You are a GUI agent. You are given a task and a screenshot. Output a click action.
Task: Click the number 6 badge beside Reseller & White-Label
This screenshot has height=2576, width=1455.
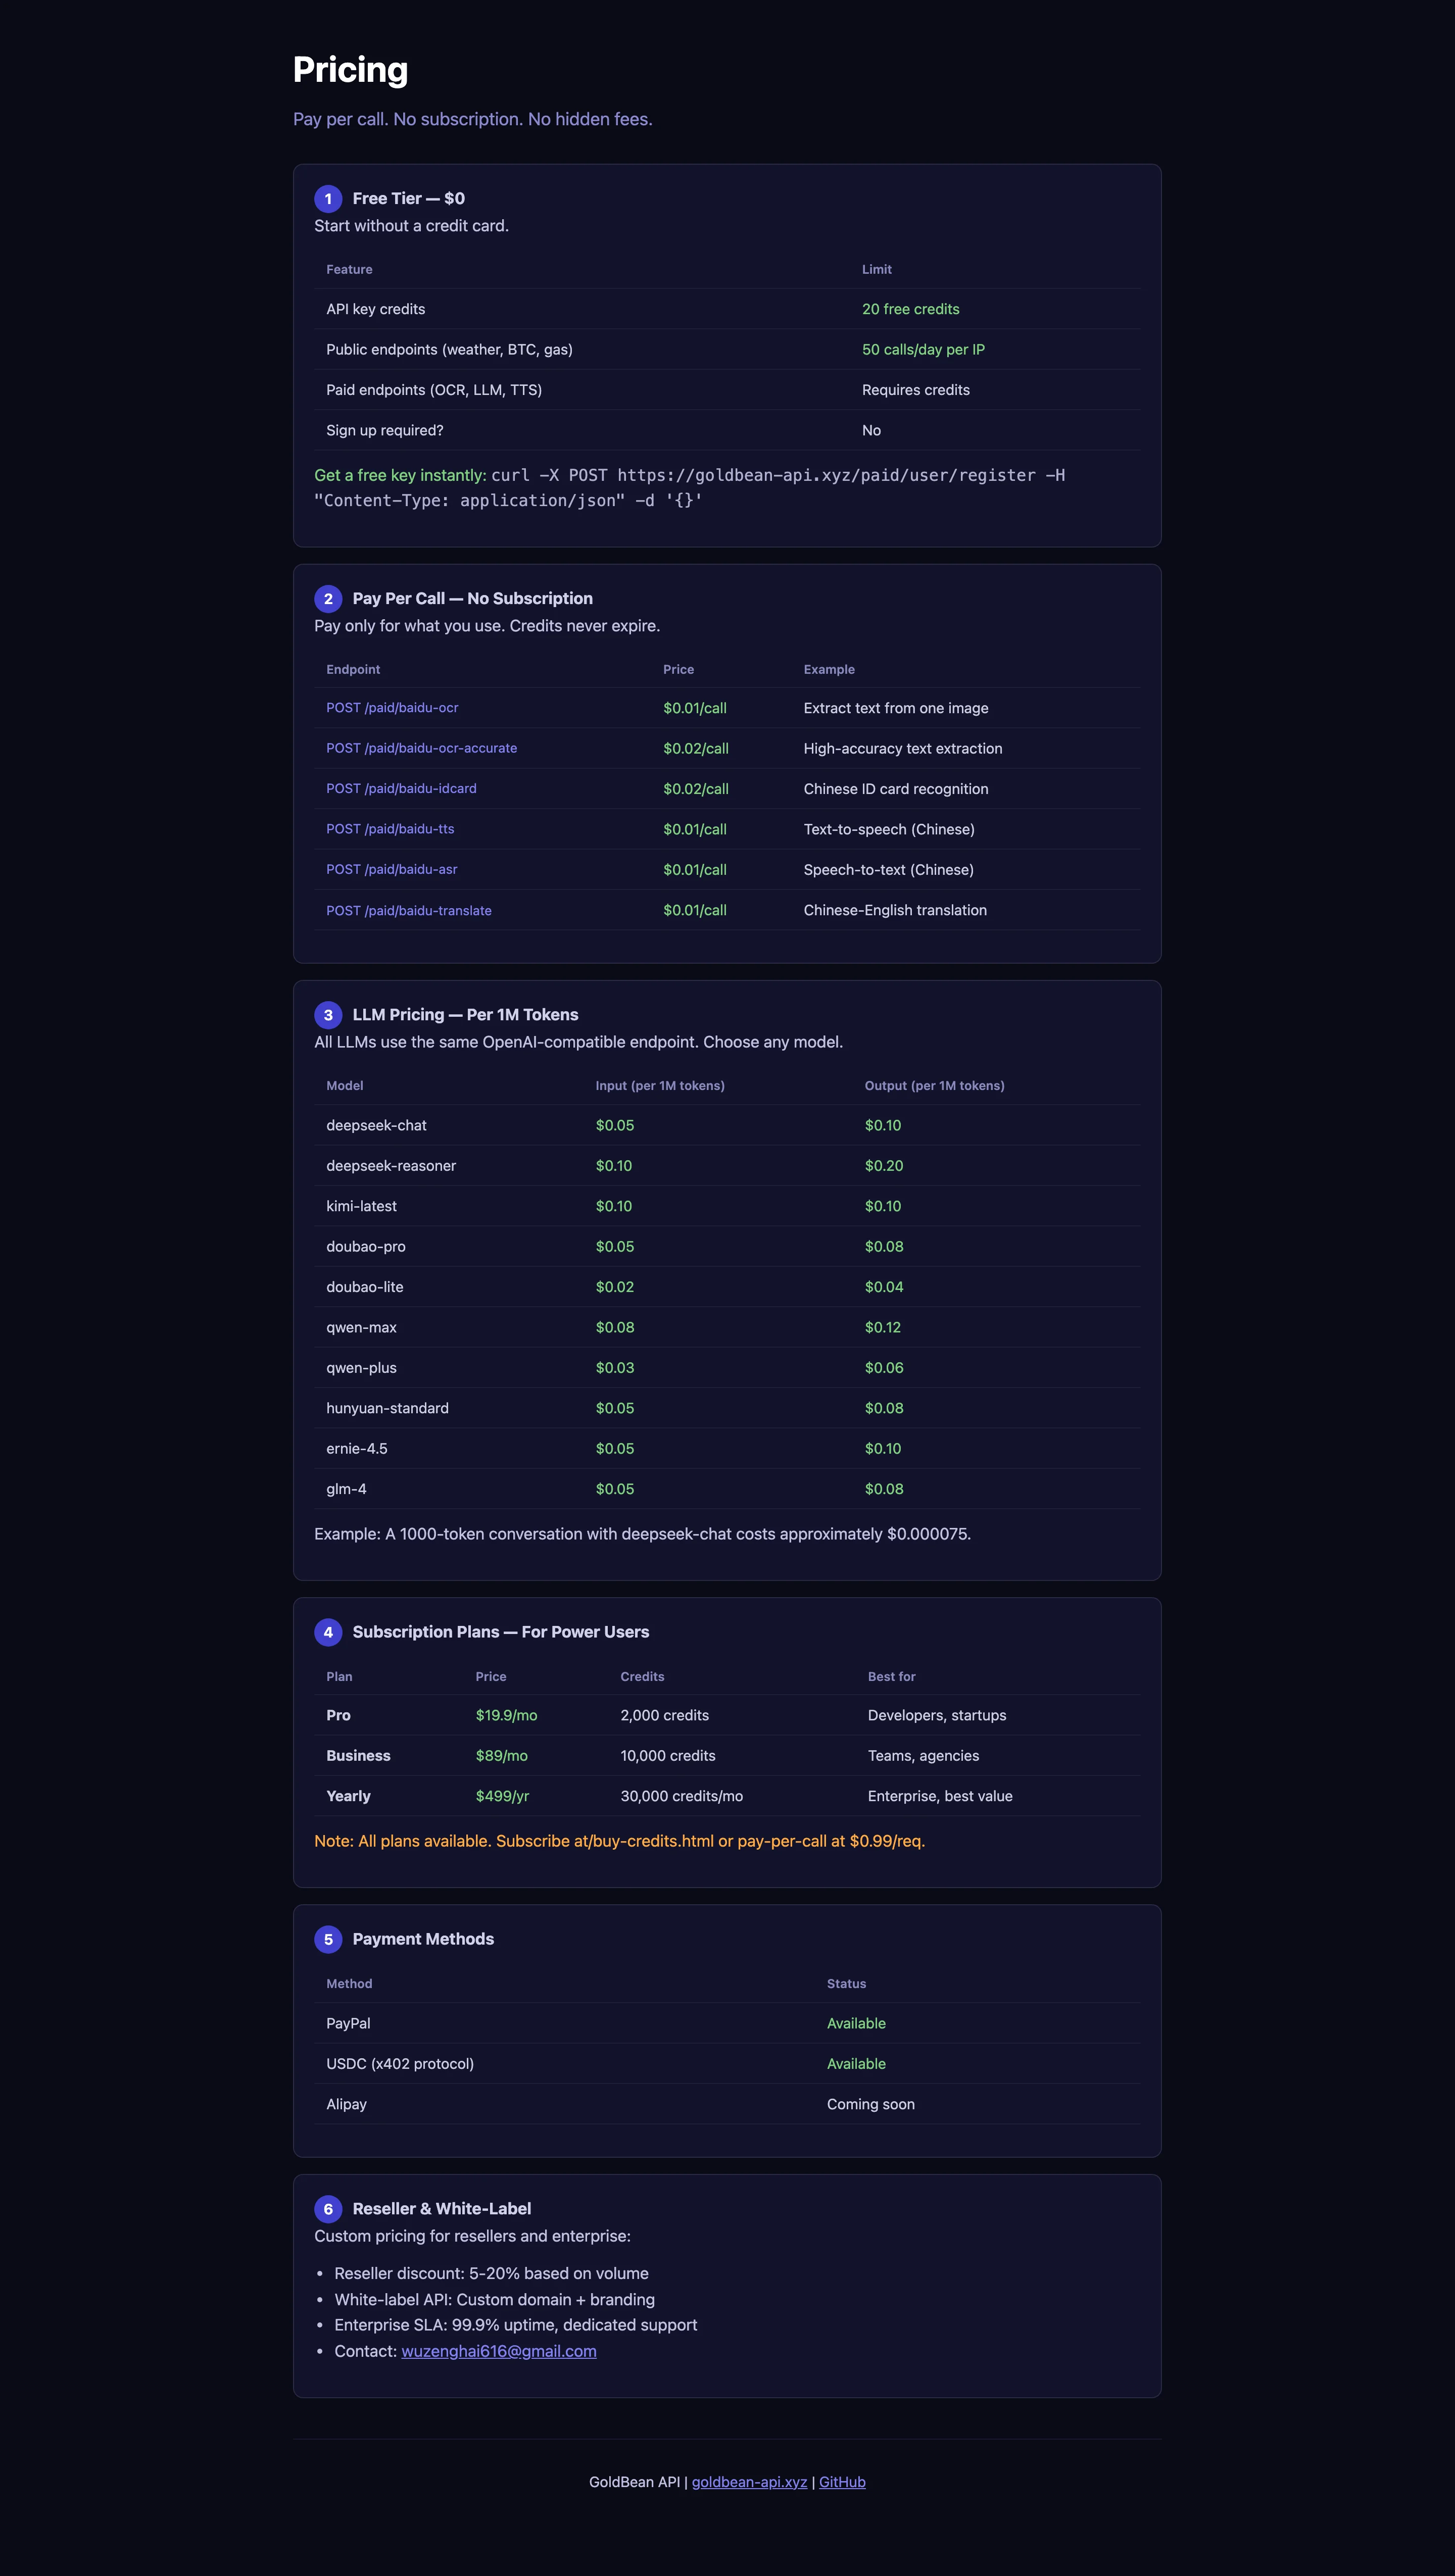pyautogui.click(x=328, y=2209)
